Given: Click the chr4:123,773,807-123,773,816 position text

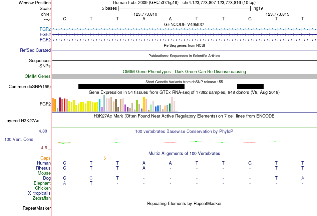Looking at the screenshot, I should 219,3.
